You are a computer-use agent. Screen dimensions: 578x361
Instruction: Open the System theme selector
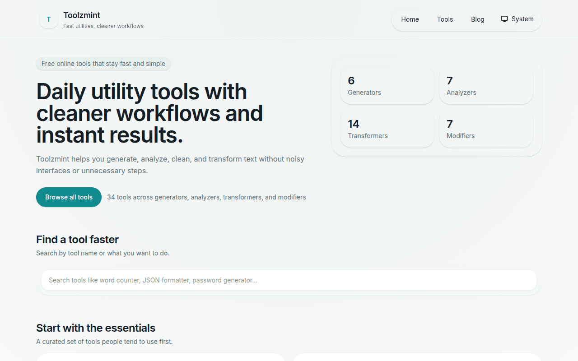coord(517,19)
